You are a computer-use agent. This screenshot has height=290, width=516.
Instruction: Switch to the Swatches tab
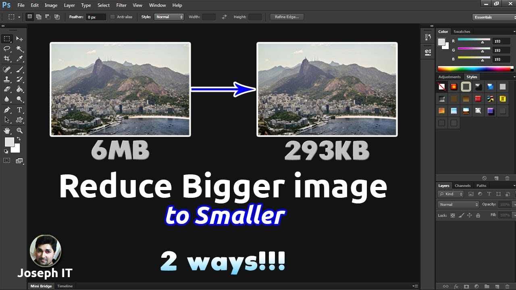point(462,31)
